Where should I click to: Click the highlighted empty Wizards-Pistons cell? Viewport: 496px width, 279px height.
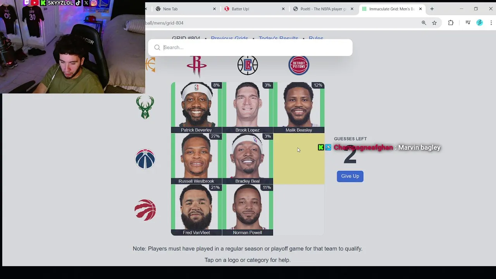(x=299, y=158)
